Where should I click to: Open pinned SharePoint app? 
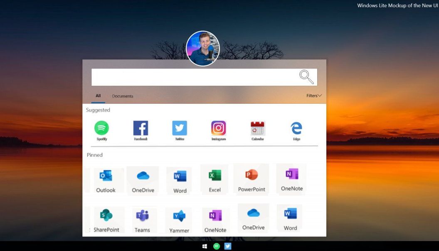pos(106,220)
